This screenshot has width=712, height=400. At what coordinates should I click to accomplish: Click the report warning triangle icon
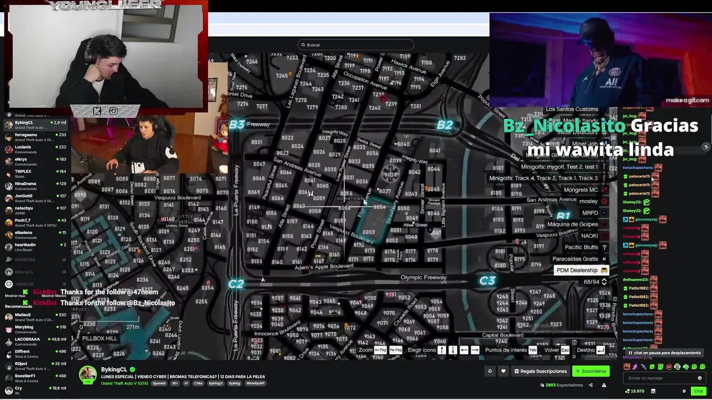(604, 385)
